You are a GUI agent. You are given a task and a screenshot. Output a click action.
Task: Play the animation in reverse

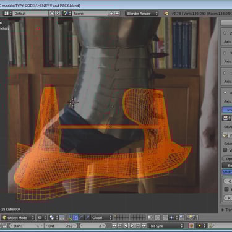[x=126, y=226]
